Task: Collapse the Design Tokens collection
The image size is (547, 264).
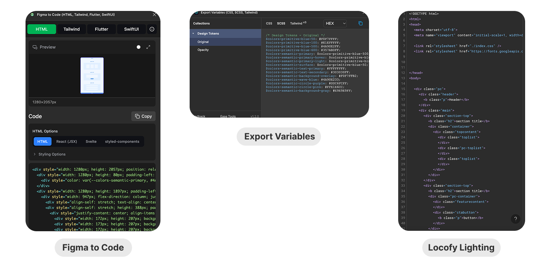Action: pos(193,34)
